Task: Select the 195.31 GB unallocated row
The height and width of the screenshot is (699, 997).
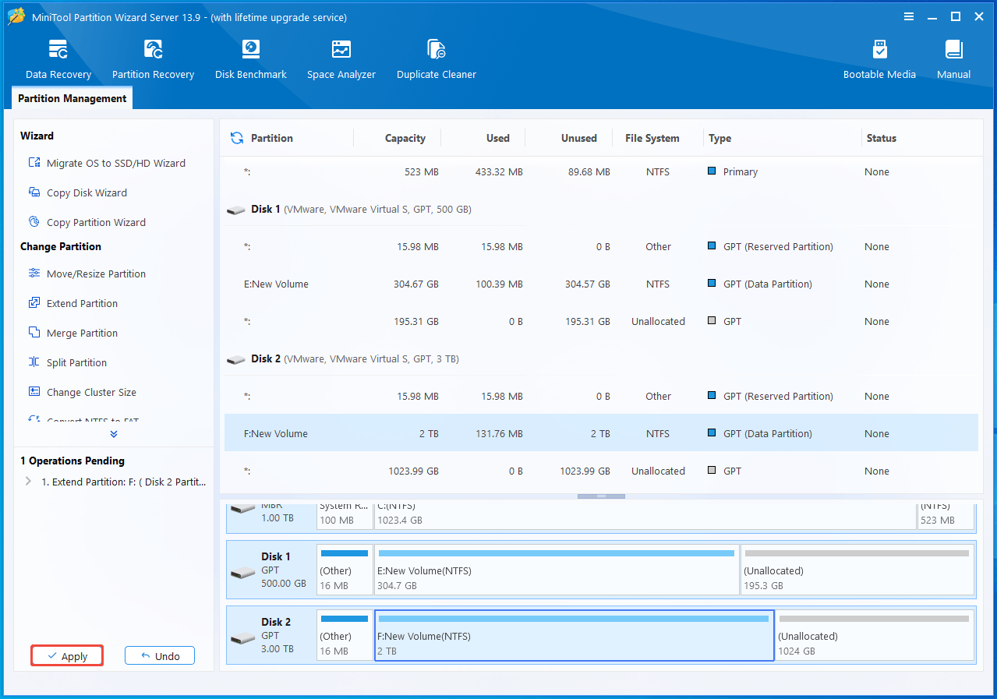Action: point(601,321)
